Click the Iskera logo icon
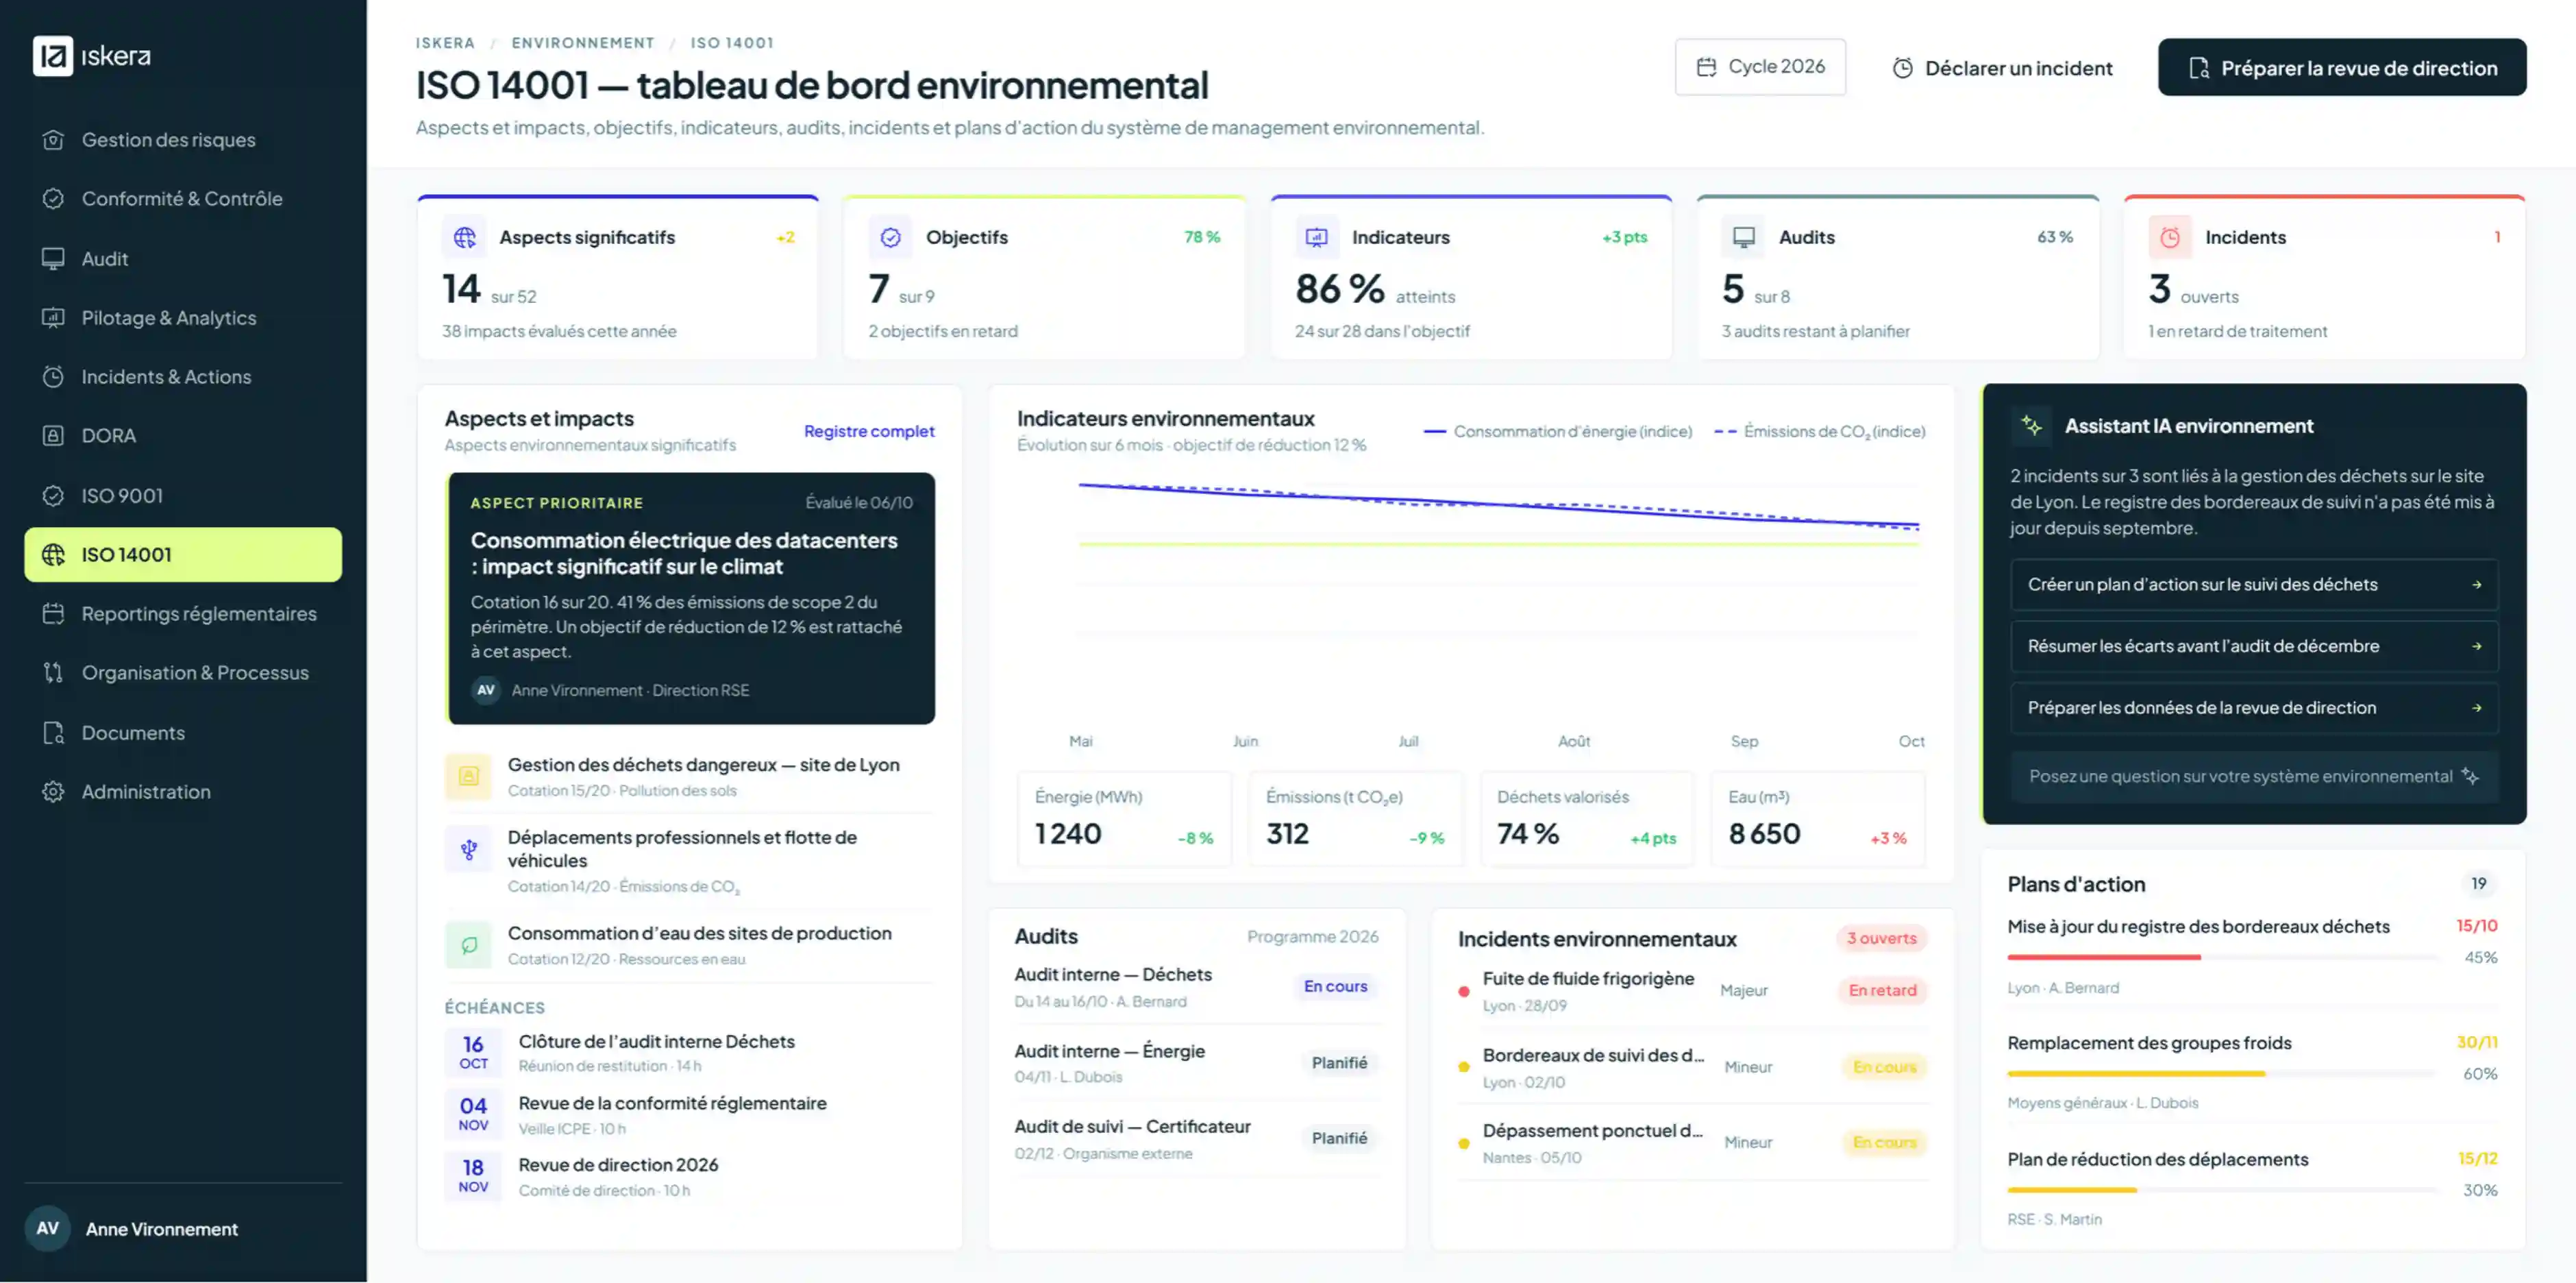This screenshot has width=2576, height=1283. click(x=52, y=56)
